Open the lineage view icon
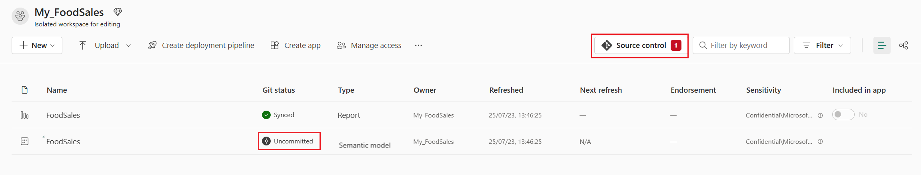This screenshot has height=175, width=921. tap(903, 46)
